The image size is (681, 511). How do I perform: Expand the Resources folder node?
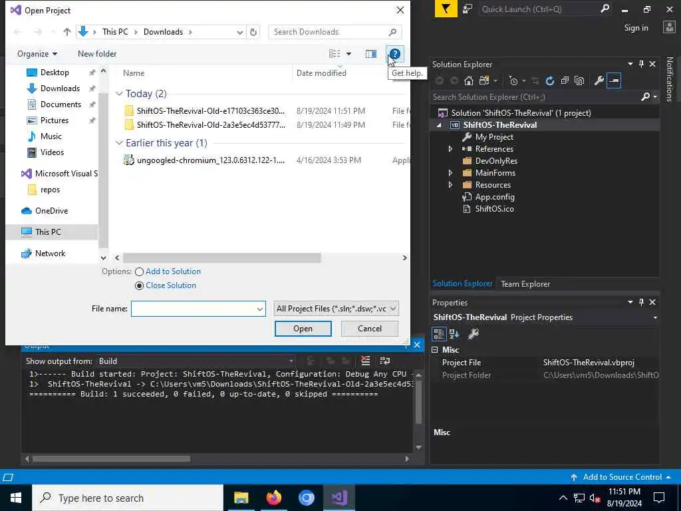point(450,185)
